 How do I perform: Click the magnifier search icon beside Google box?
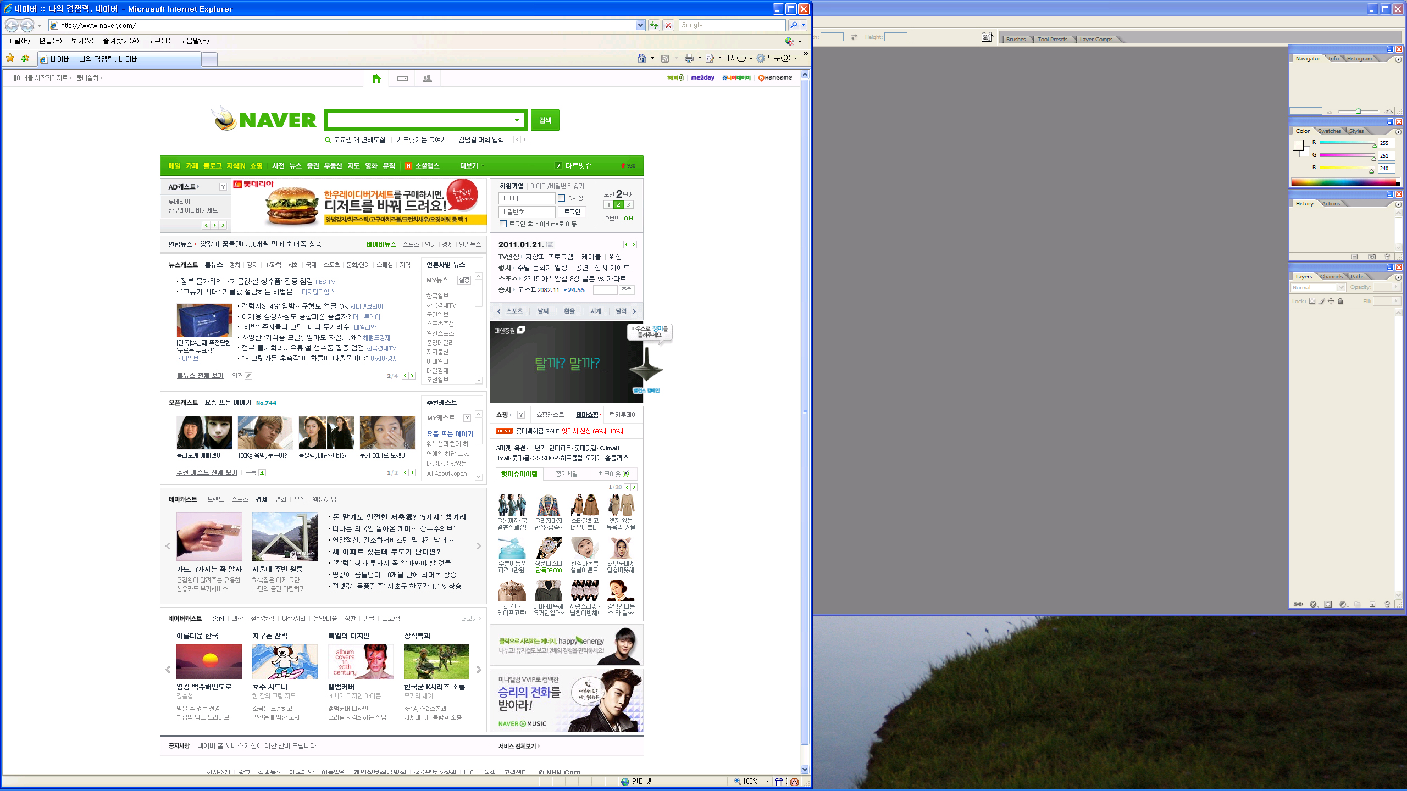point(794,25)
